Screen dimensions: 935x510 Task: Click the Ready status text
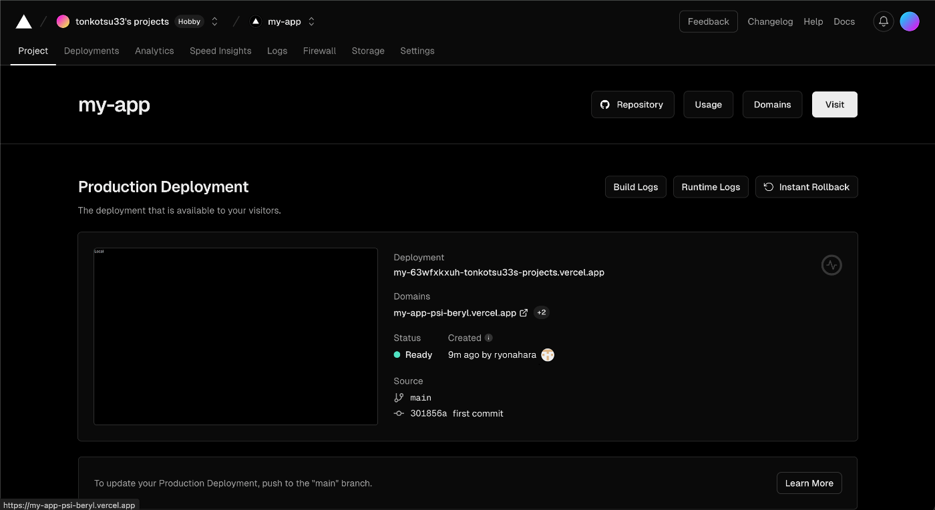click(419, 354)
